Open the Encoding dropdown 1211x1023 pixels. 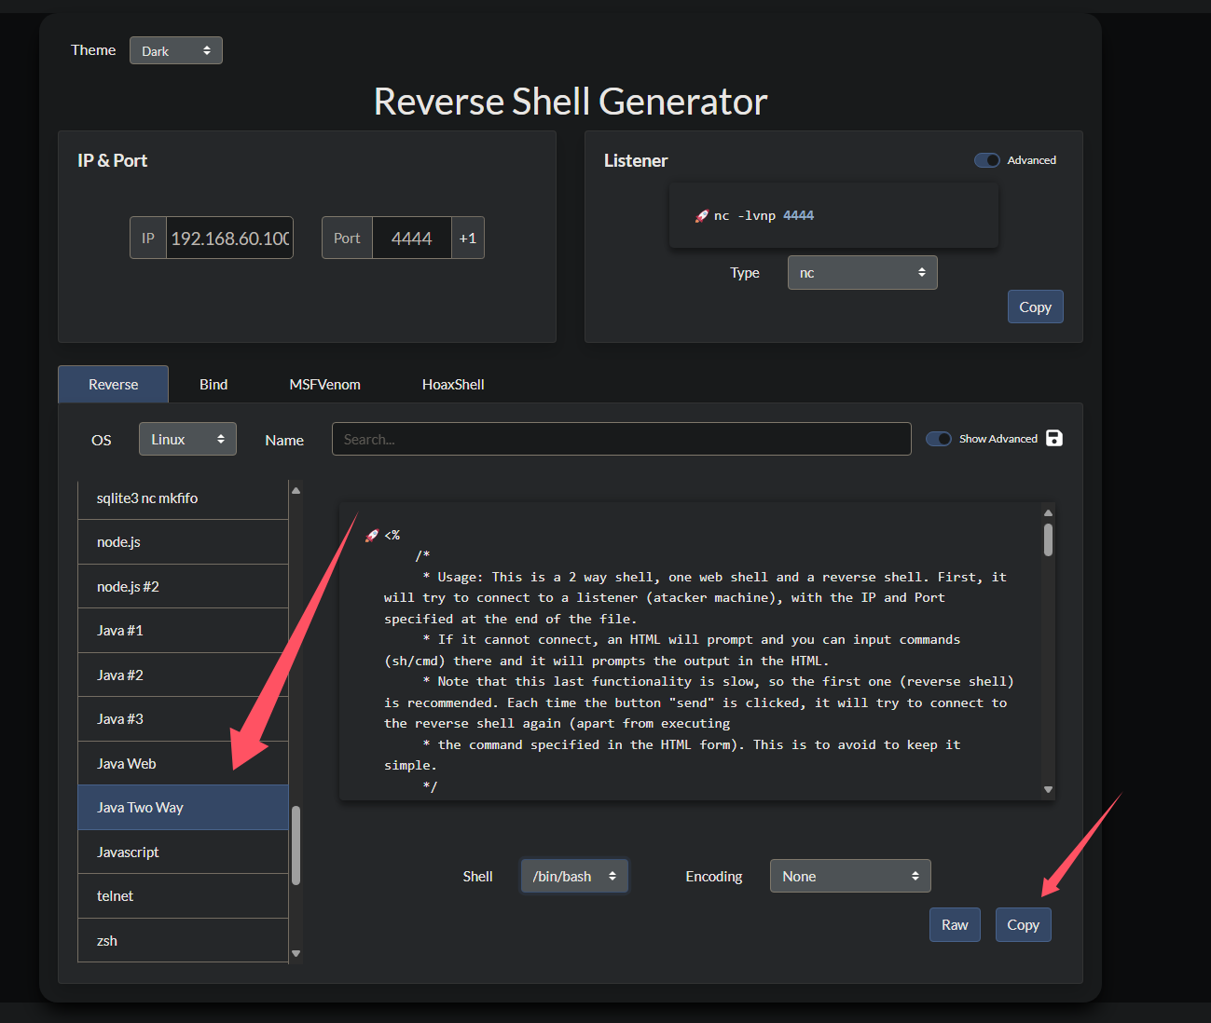coord(849,877)
